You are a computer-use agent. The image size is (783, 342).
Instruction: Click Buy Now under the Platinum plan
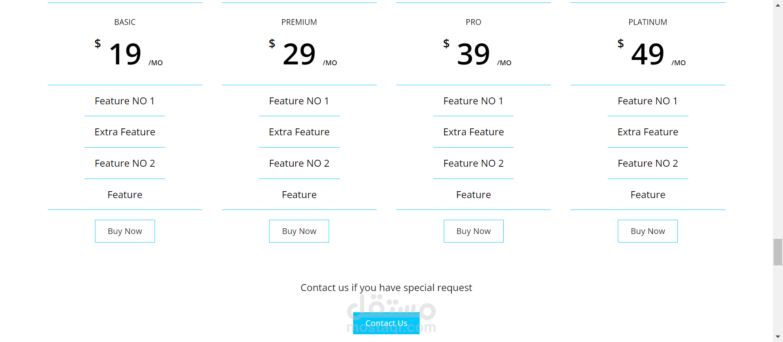coord(648,231)
